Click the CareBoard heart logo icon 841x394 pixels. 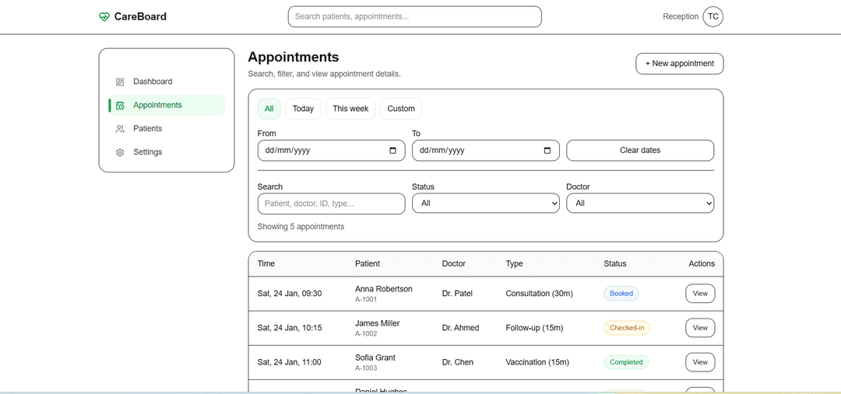click(x=104, y=17)
